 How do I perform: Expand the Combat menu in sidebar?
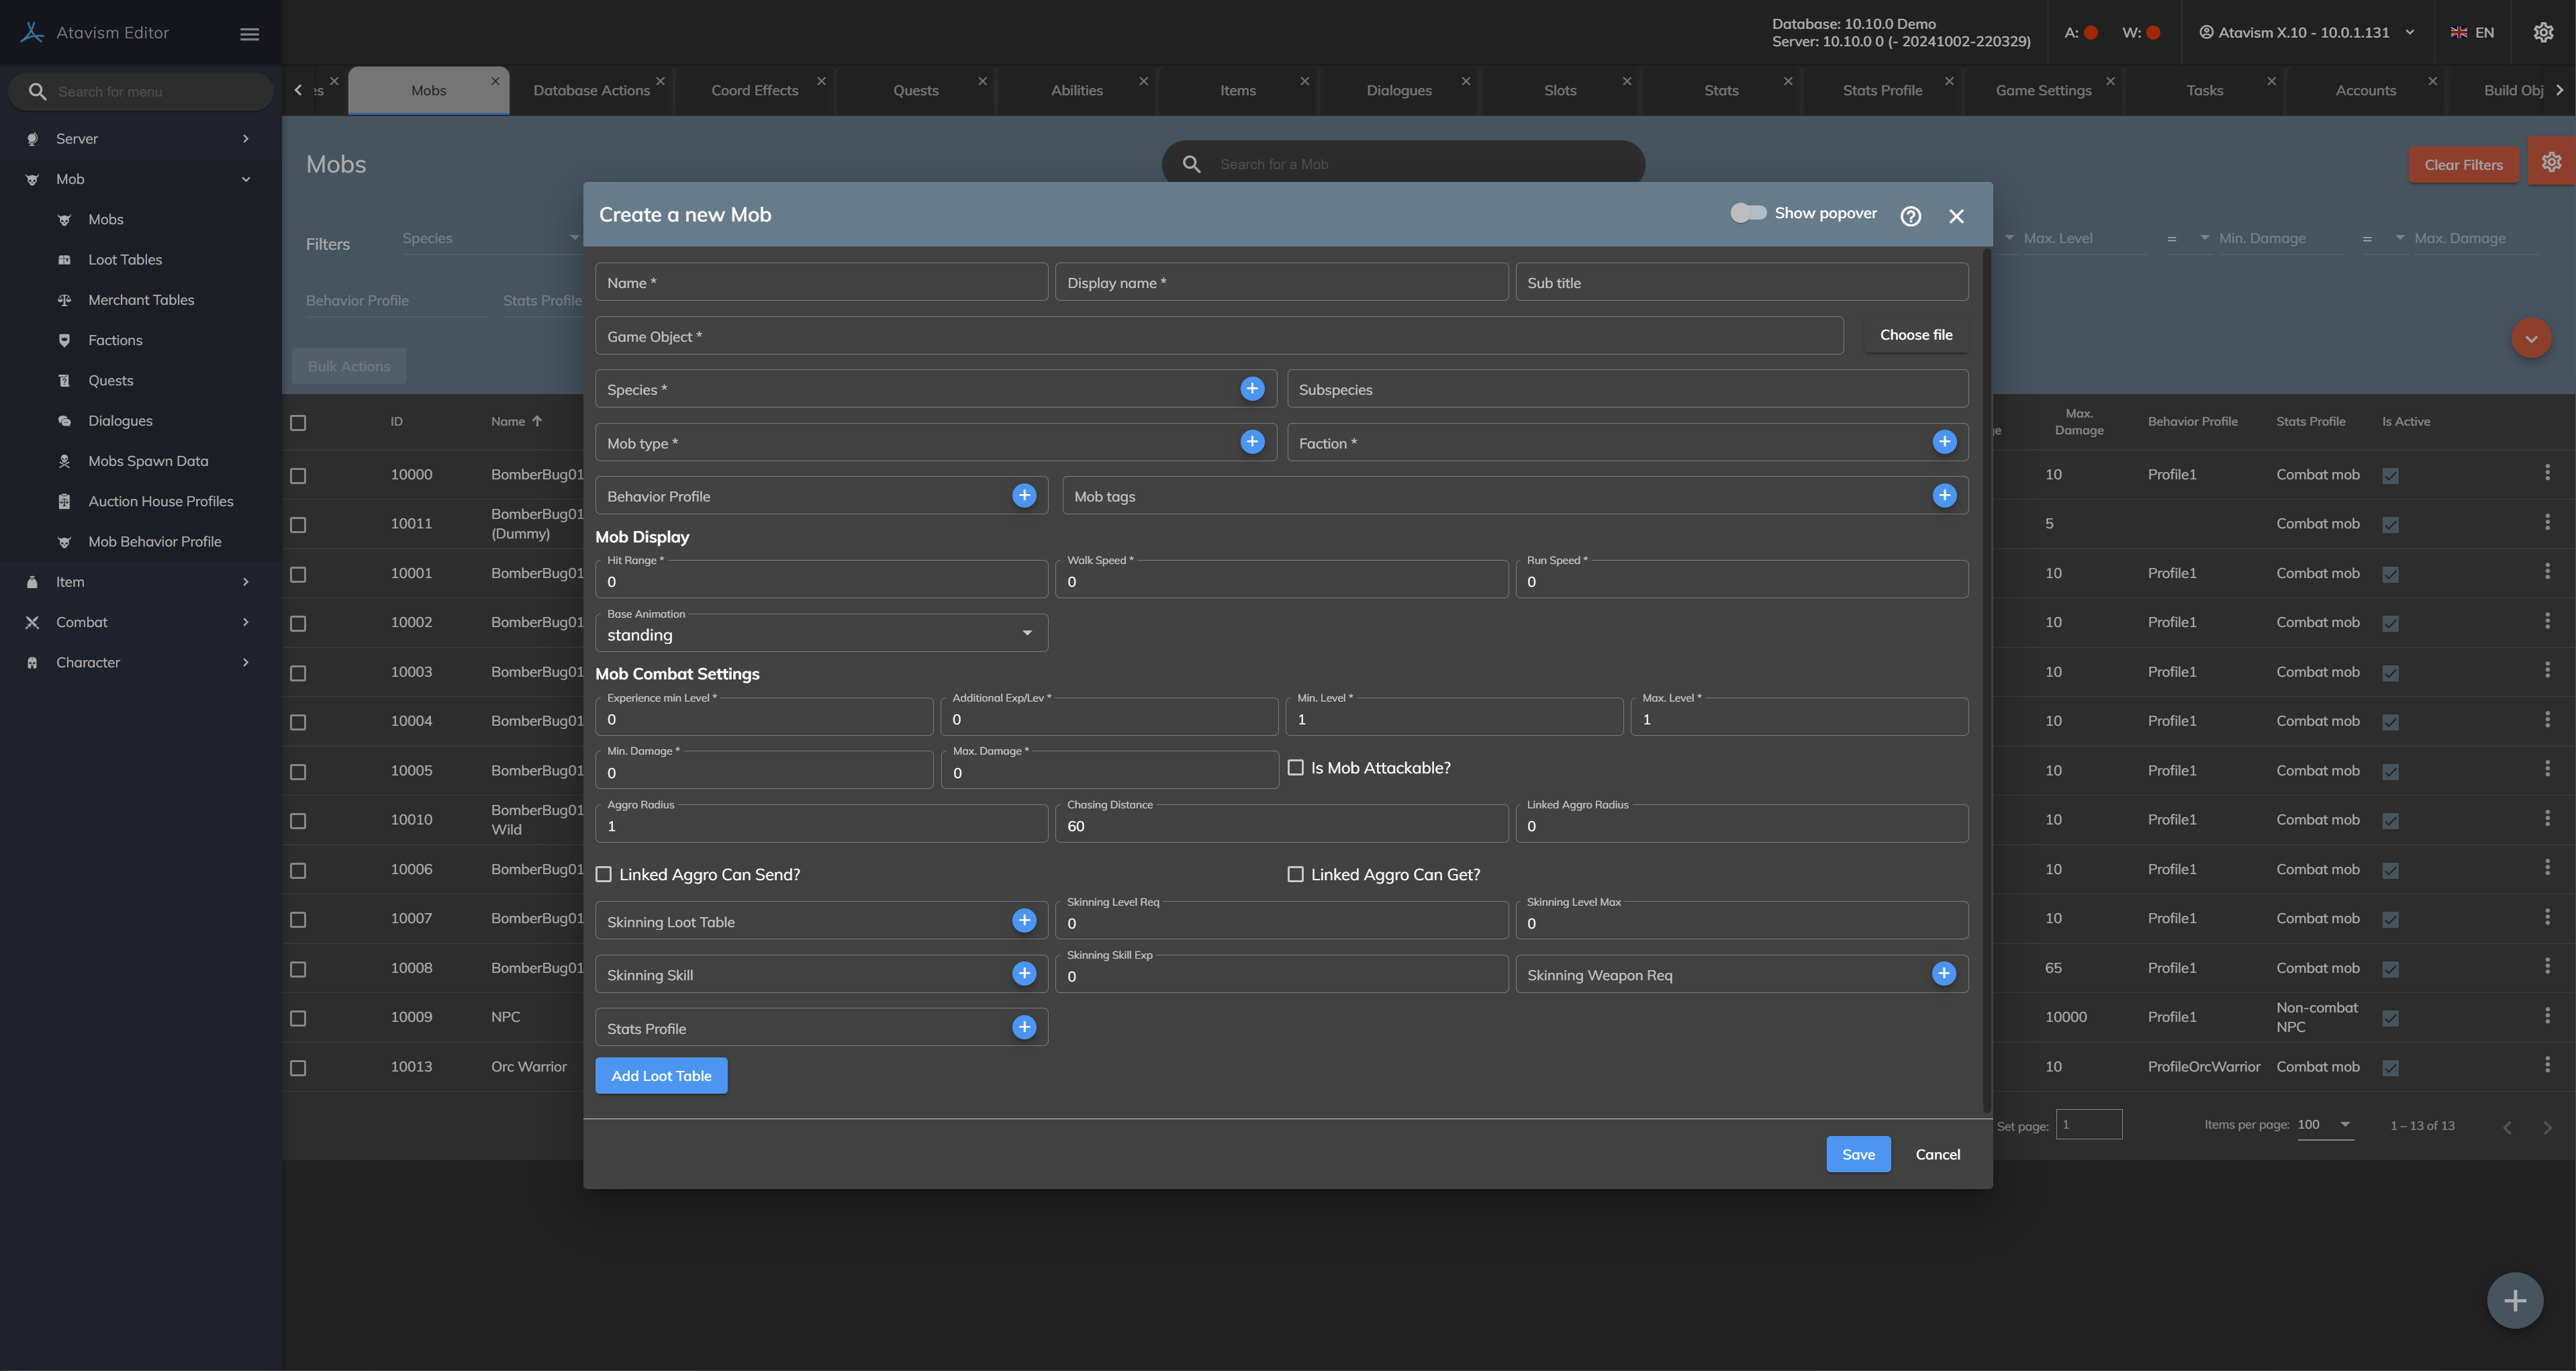point(82,622)
